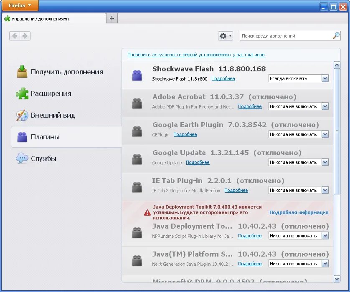Click the IE Tab Plug-in brick icon
Image resolution: width=350 pixels, height=292 pixels.
point(137,187)
